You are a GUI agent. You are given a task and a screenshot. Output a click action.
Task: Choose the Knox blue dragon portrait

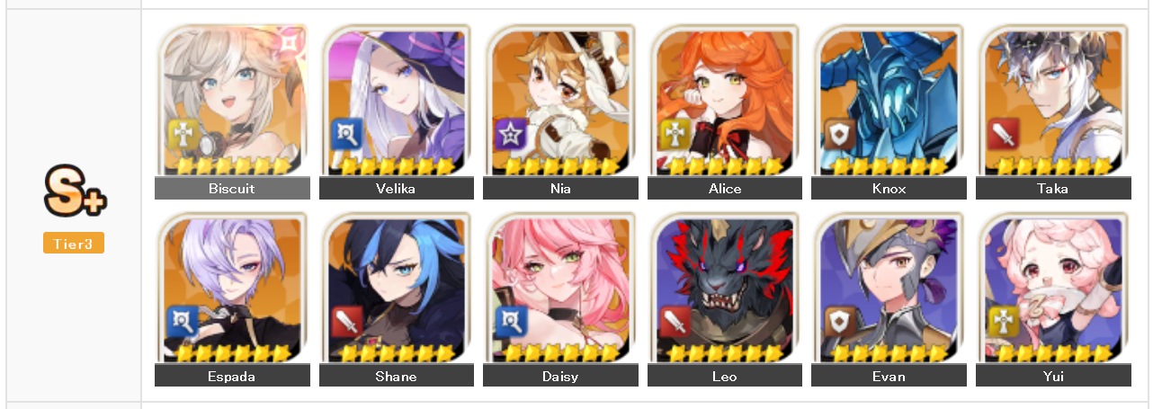coord(889,100)
